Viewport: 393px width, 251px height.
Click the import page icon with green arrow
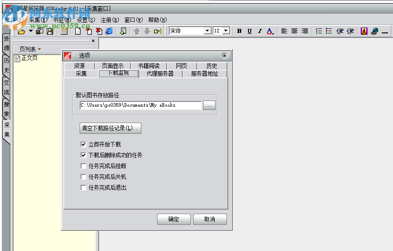pos(123,31)
